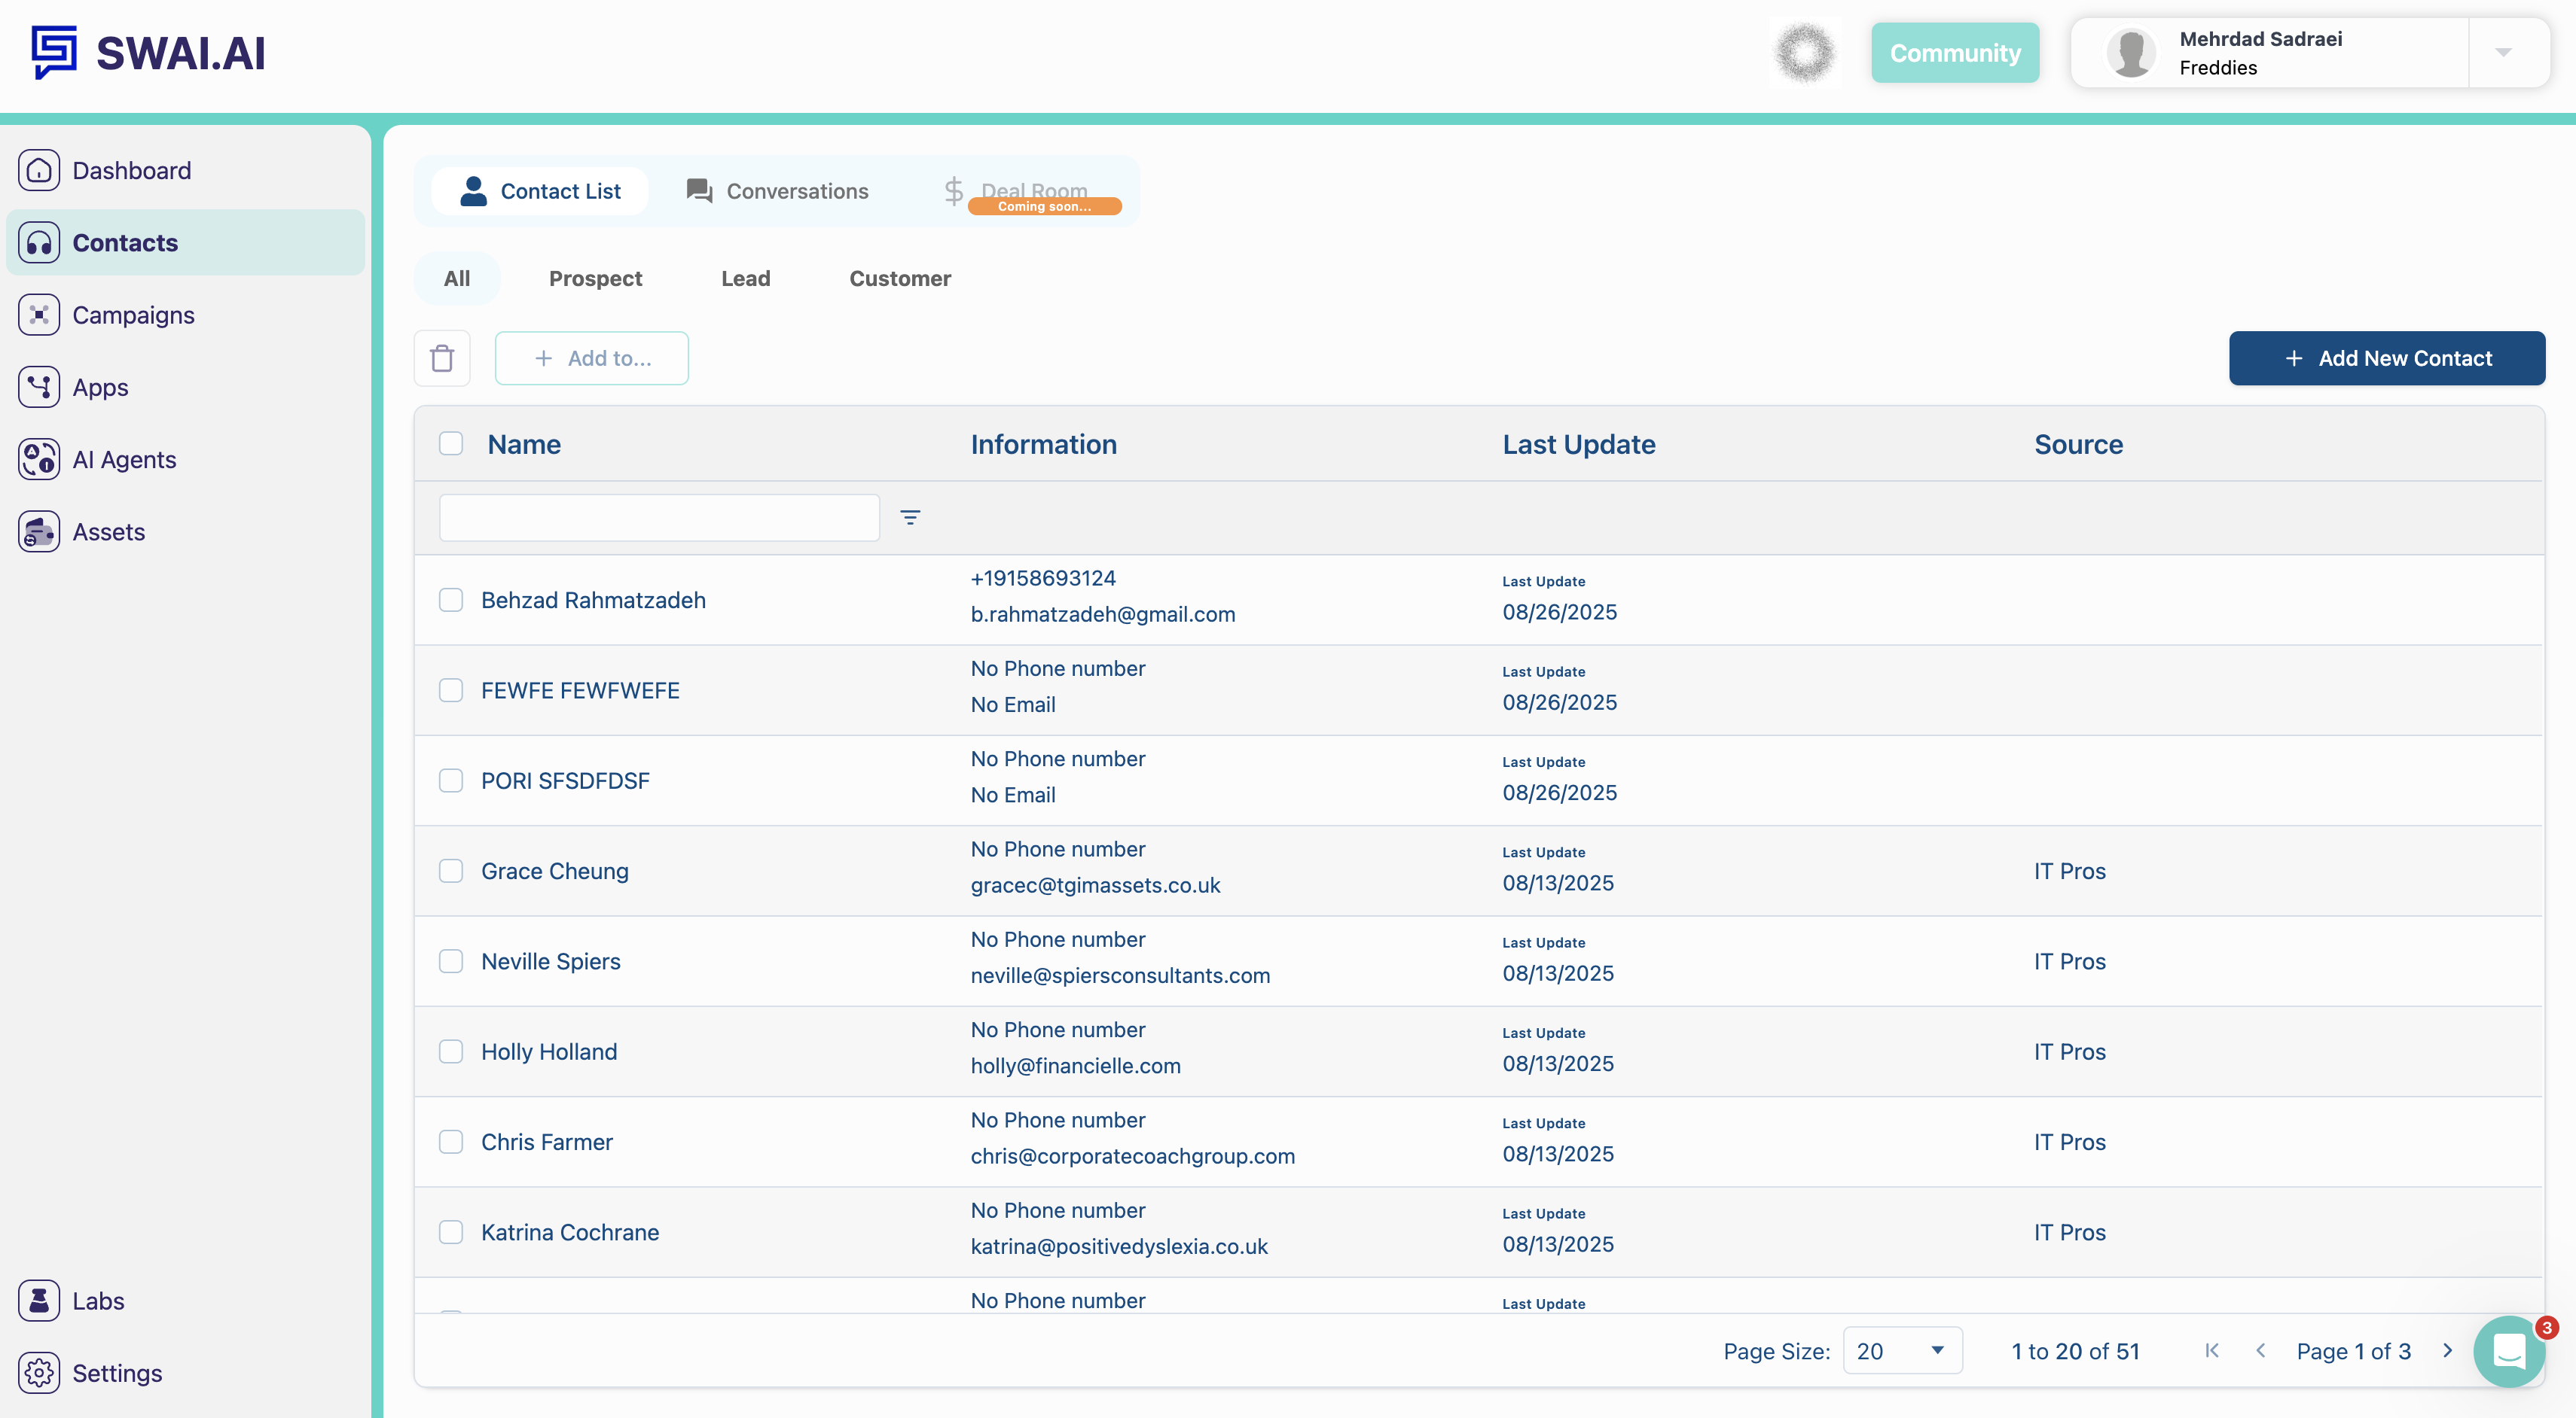Click the 1 to 20 of 51 text

click(x=2075, y=1351)
